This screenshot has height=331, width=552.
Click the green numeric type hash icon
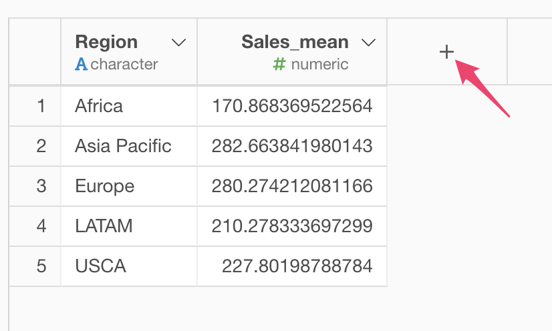pos(279,64)
